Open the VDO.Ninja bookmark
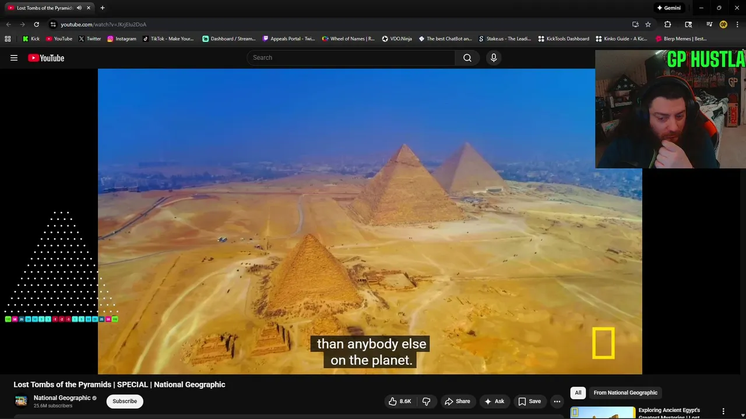This screenshot has height=419, width=746. (397, 39)
